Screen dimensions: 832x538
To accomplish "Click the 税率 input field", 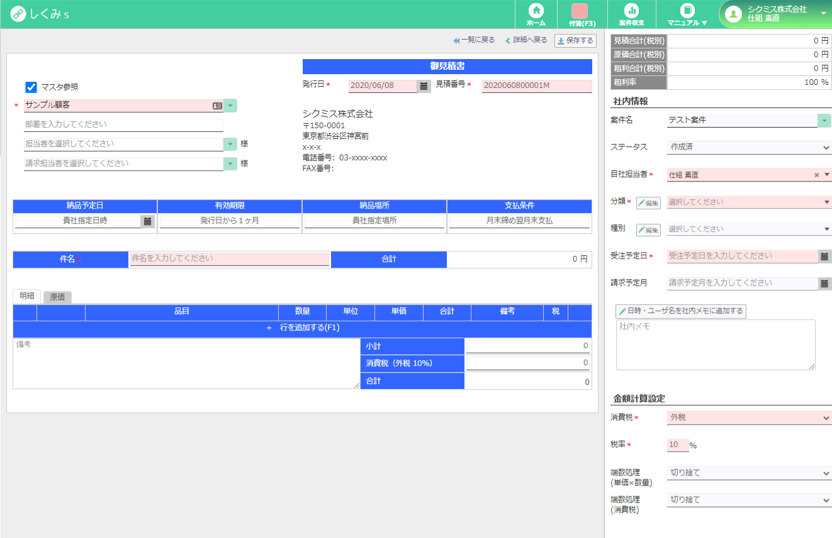I will point(678,445).
